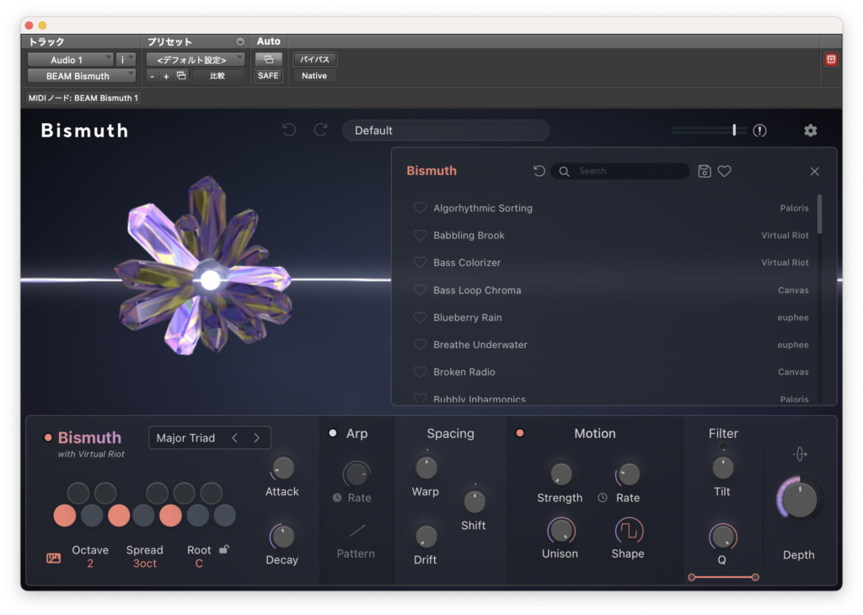Screen dimensions: 863x615
Task: Filter favorites with the heart icon by search
Action: click(x=724, y=171)
